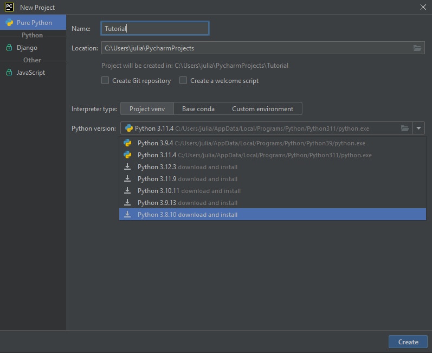Browse for Python interpreter folder icon
Viewport: 432px width, 353px height.
(x=404, y=128)
